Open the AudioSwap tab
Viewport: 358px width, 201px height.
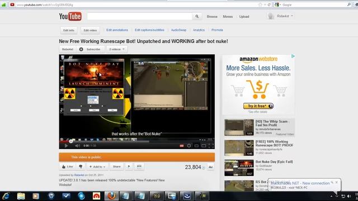tap(178, 30)
